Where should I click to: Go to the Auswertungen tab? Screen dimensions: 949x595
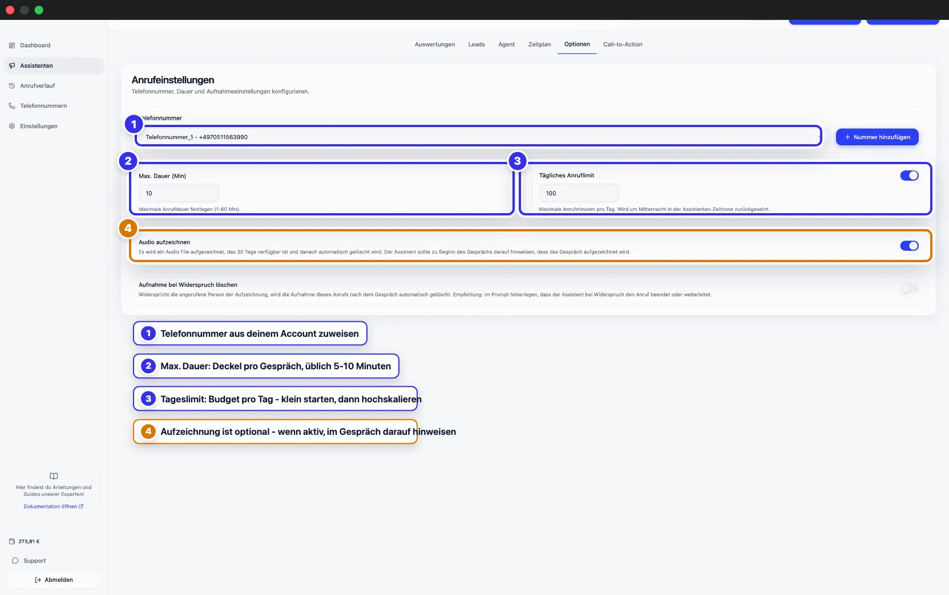[x=435, y=44]
